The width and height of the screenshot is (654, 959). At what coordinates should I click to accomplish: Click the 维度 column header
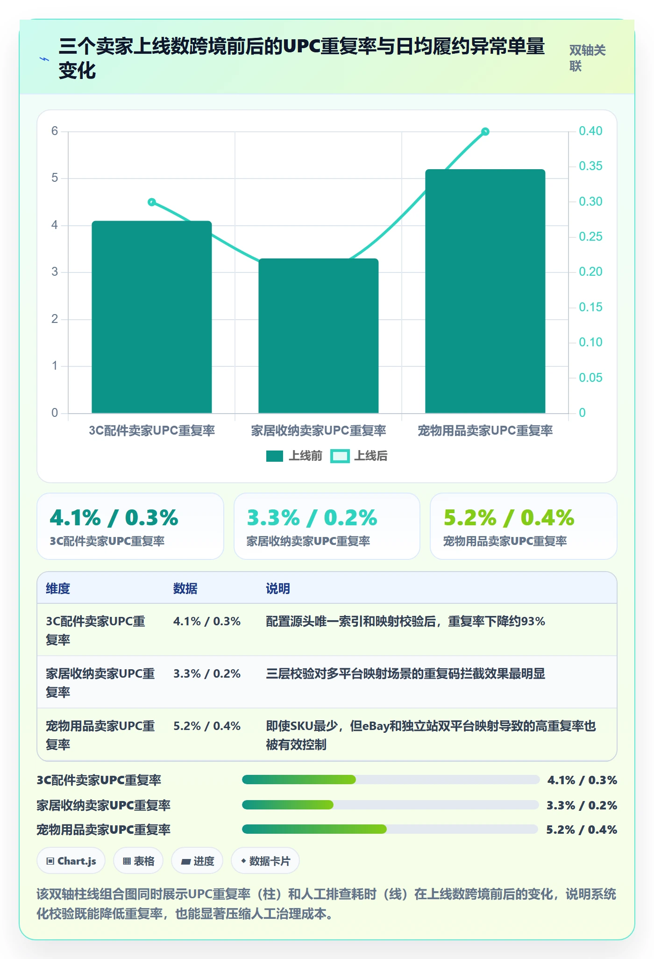[58, 588]
